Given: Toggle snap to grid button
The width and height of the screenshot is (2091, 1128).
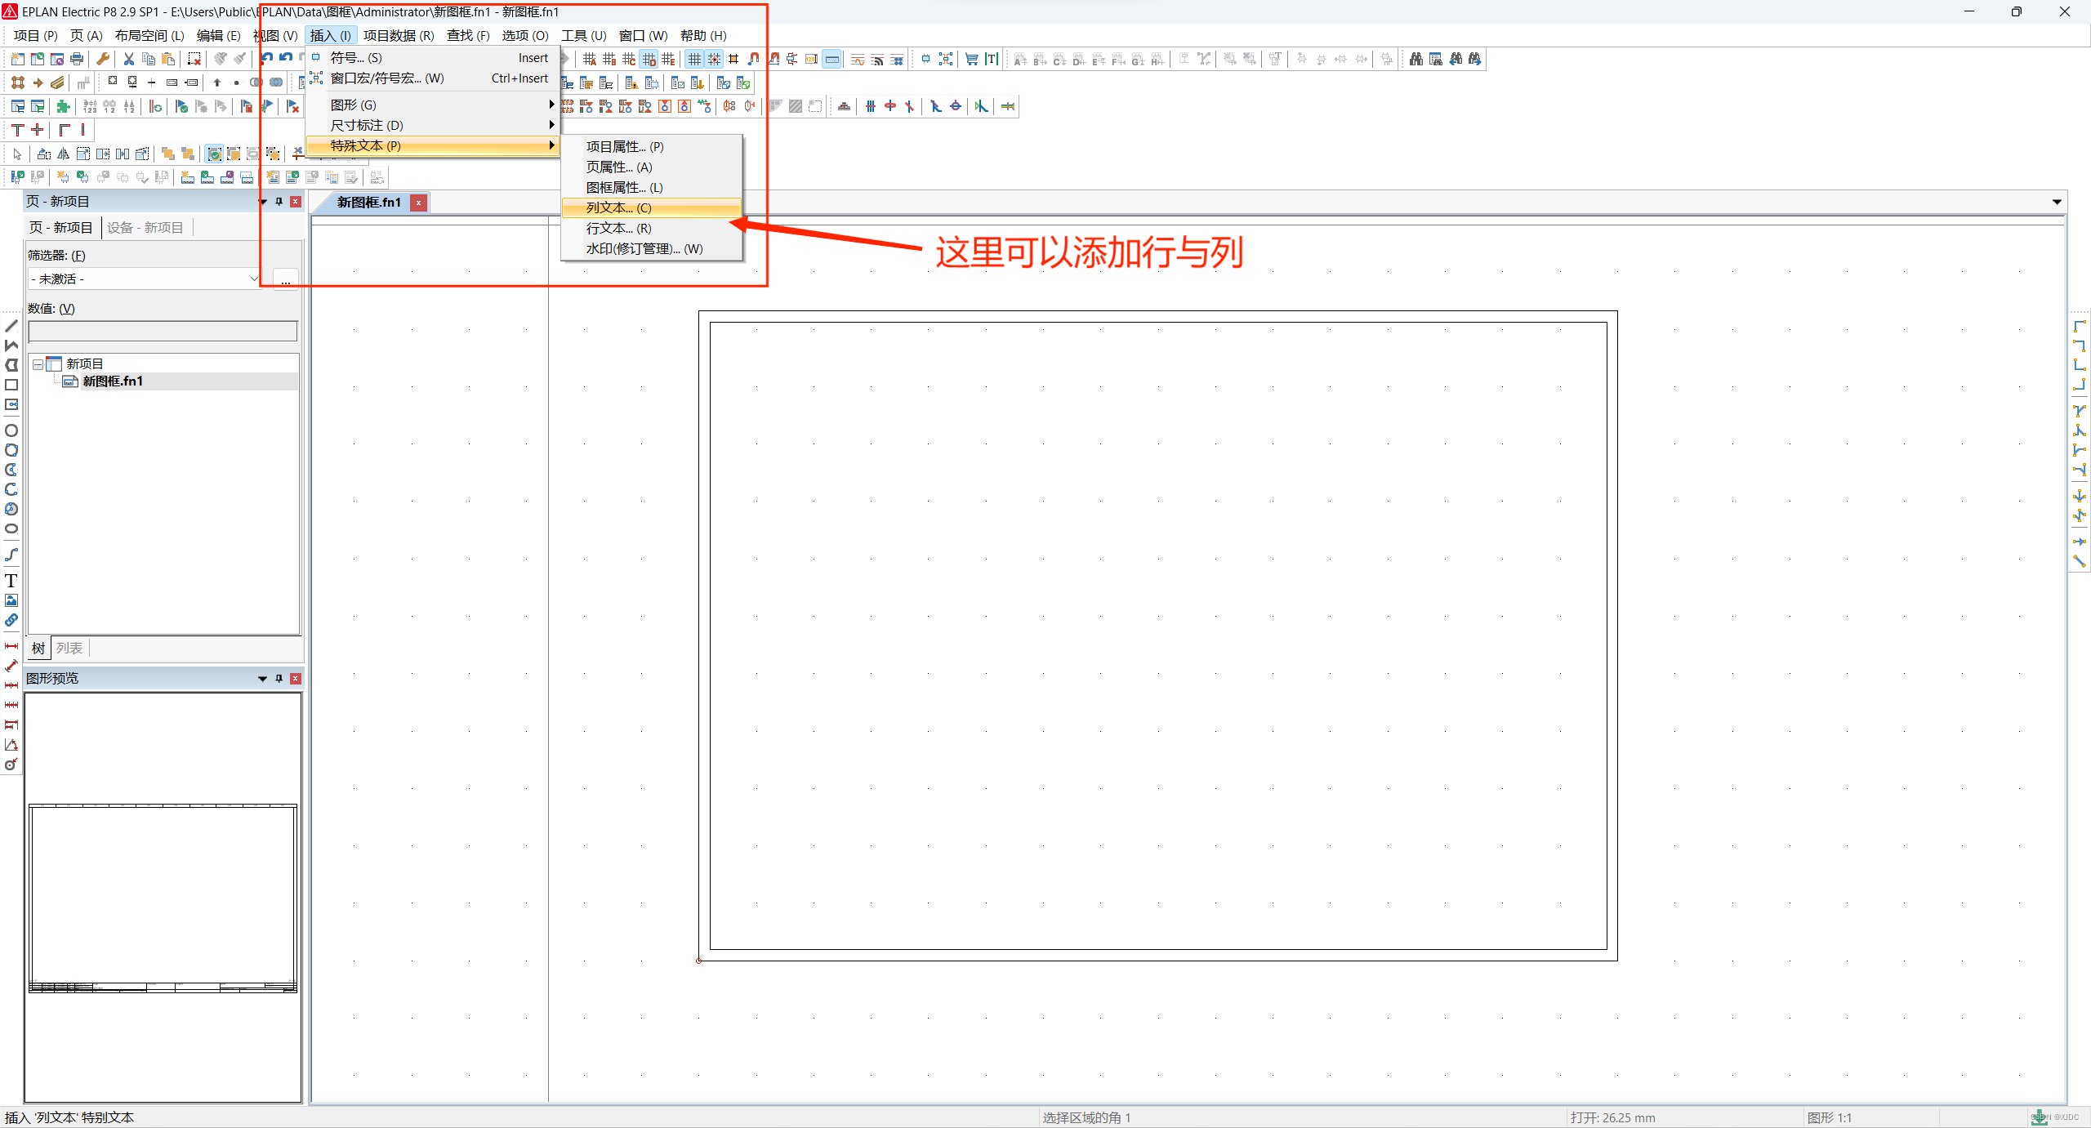Looking at the screenshot, I should pos(714,59).
